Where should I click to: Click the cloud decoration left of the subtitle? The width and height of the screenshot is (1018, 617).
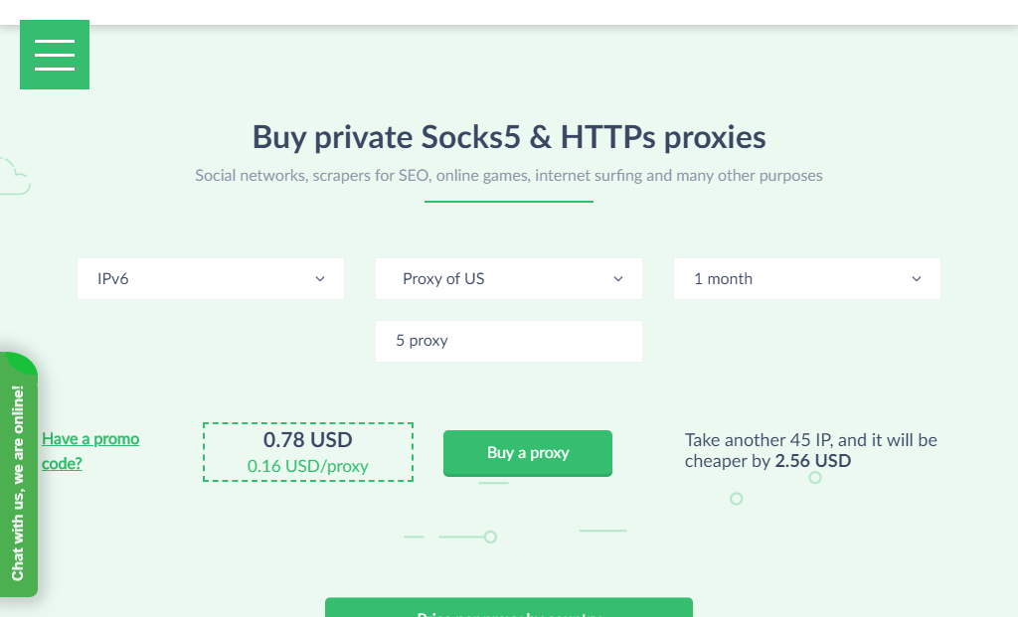click(x=14, y=177)
